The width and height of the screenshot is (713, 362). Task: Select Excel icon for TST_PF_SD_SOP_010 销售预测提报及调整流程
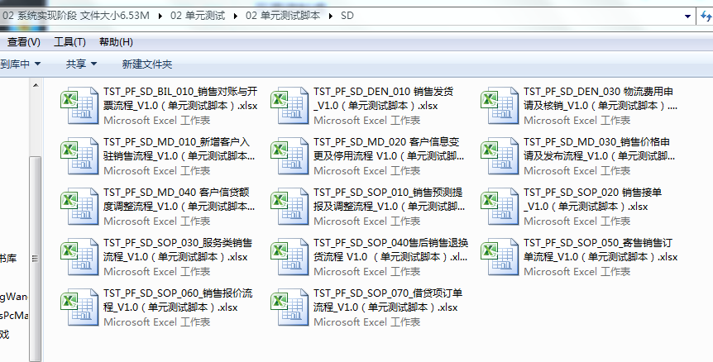pyautogui.click(x=290, y=210)
